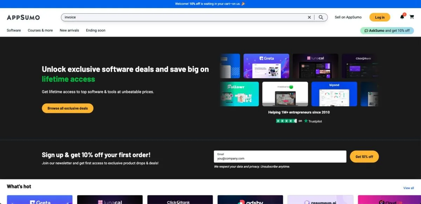421x204 pixels.
Task: Open Sell on AppSumo link
Action: (348, 17)
